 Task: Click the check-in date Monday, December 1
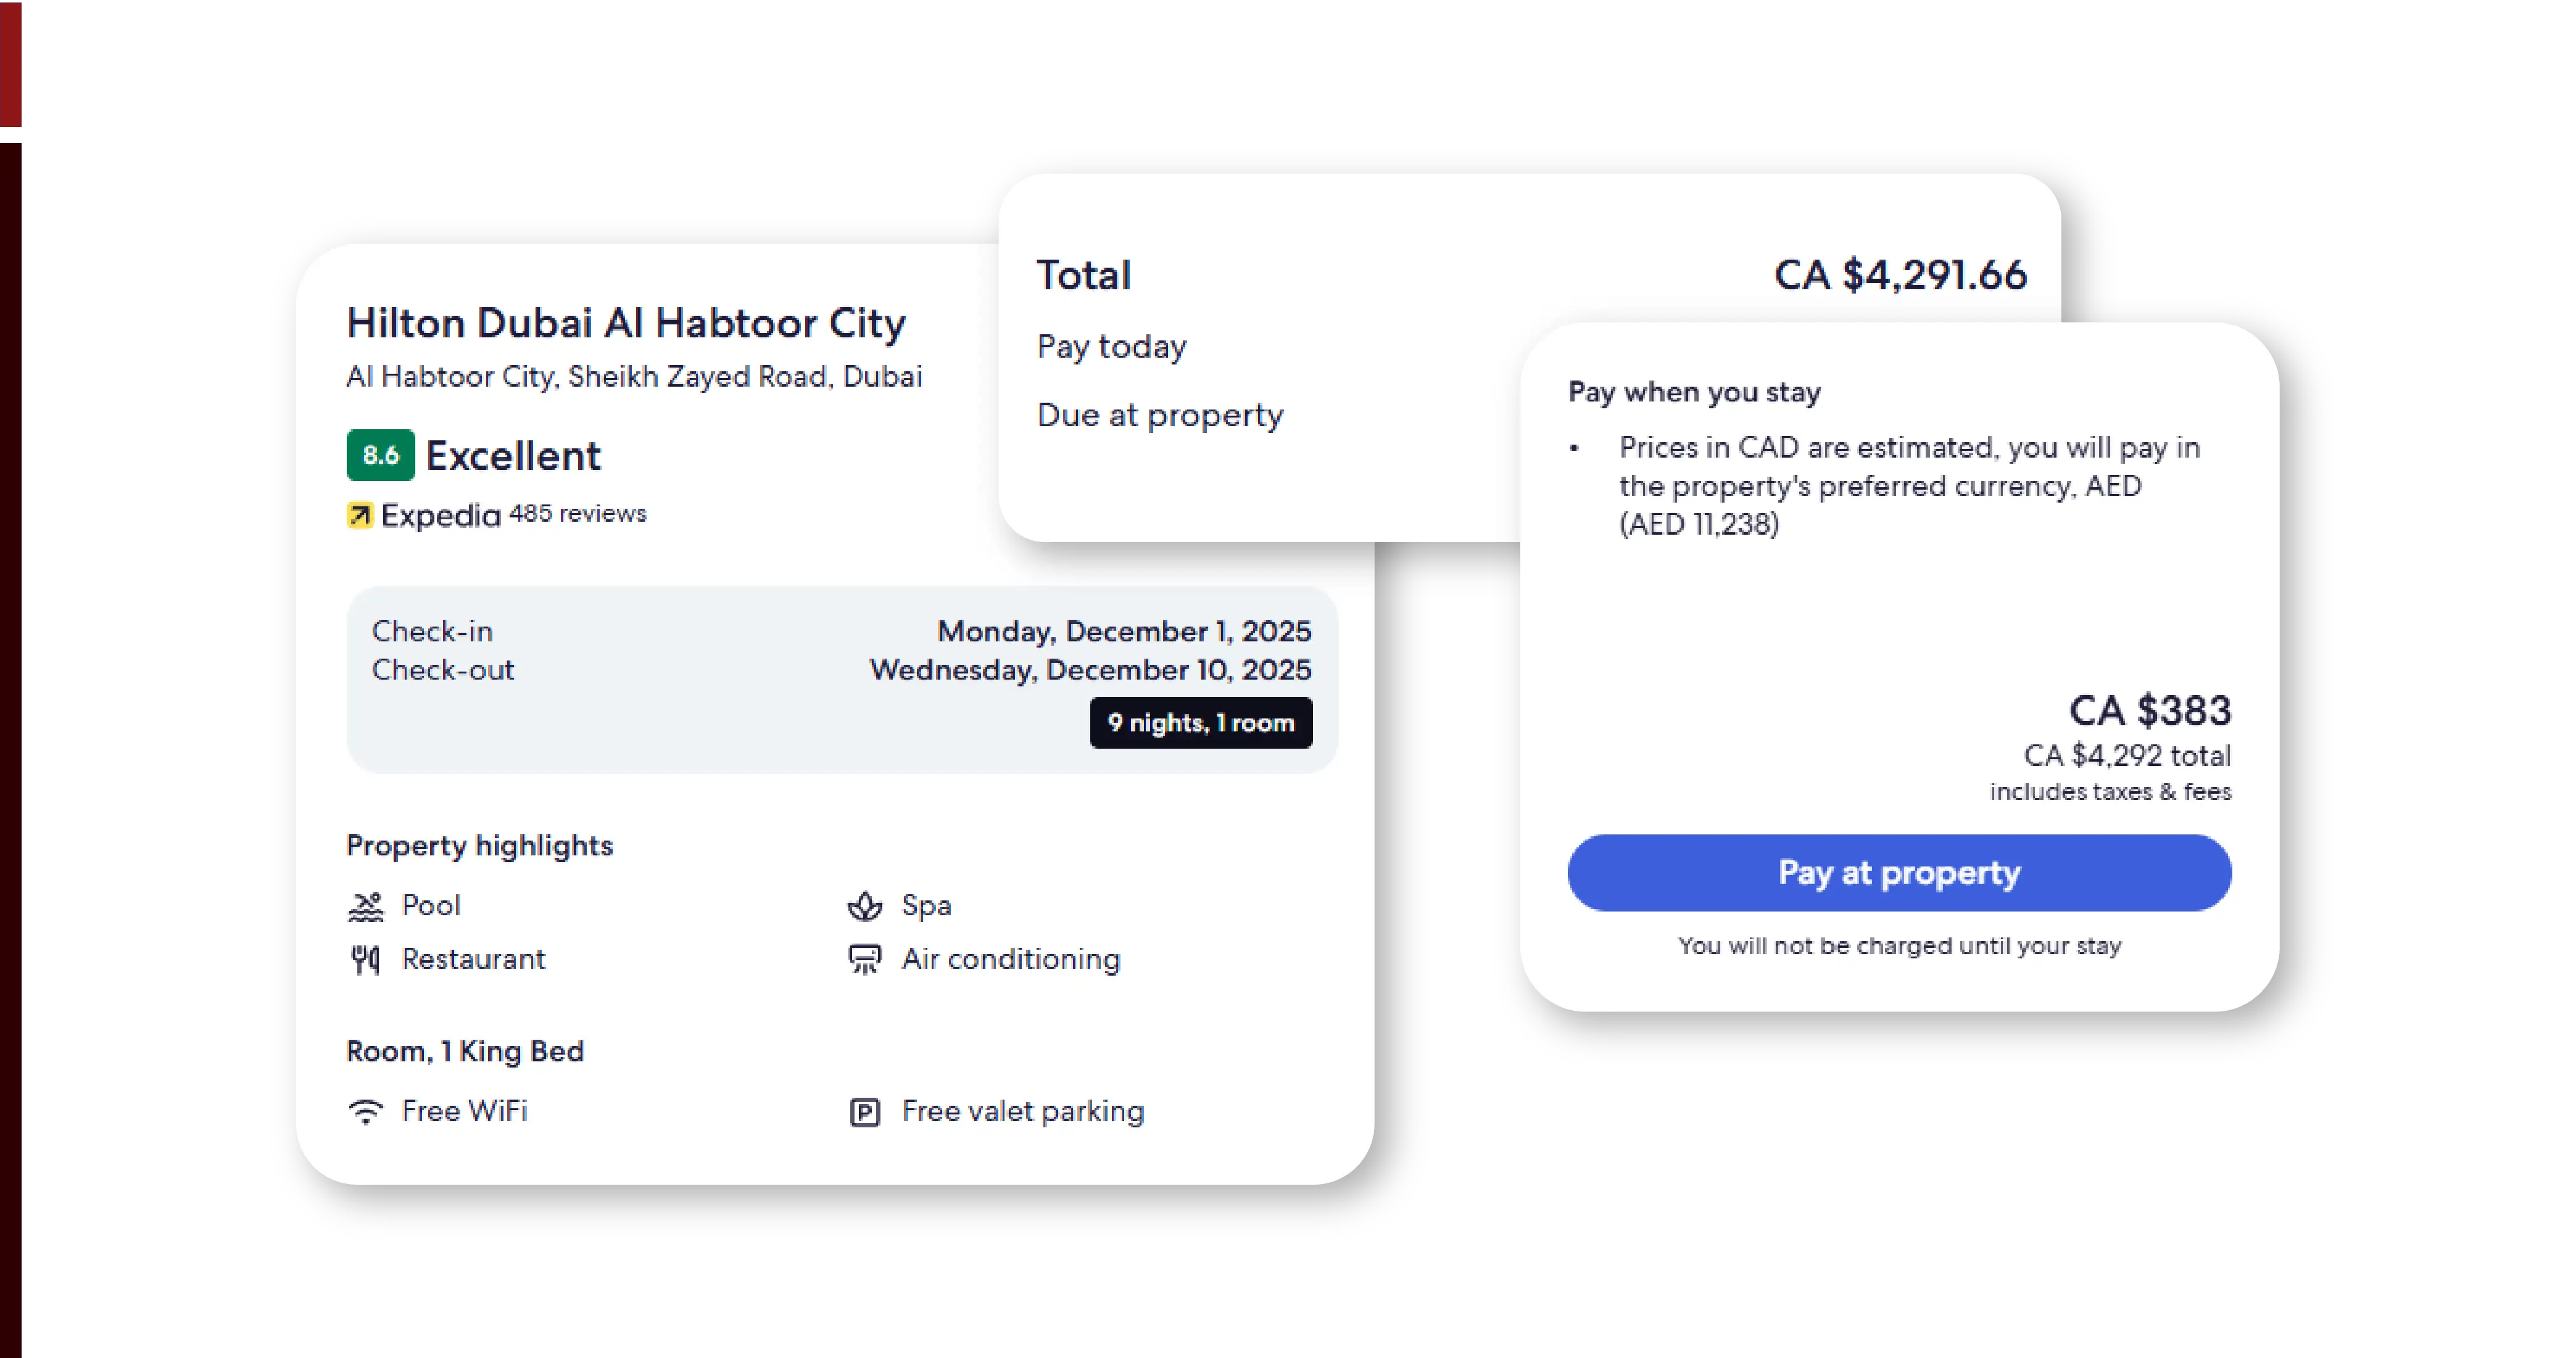[1124, 632]
